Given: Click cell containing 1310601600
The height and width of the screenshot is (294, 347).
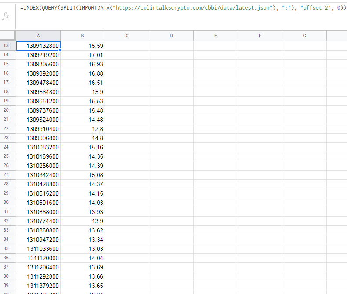Looking at the screenshot, I should click(38, 203).
